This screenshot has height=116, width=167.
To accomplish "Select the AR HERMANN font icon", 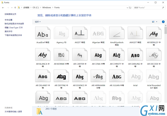I will 98,76.
